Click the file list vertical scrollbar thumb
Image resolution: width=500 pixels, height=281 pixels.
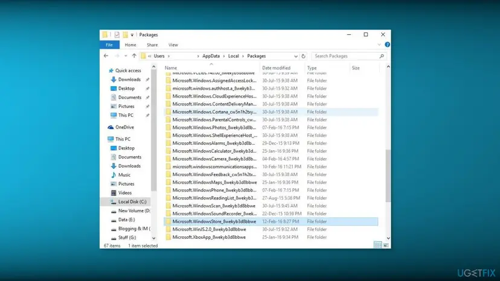tap(388, 175)
